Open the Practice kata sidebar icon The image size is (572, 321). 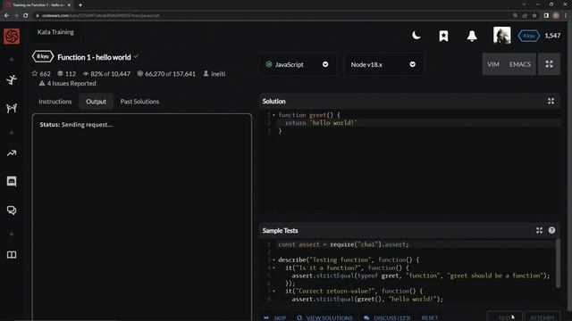(12, 79)
